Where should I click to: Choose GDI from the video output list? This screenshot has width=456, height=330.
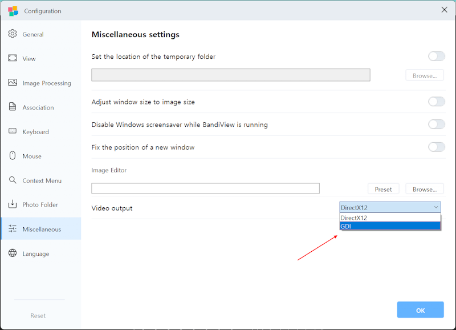point(390,226)
